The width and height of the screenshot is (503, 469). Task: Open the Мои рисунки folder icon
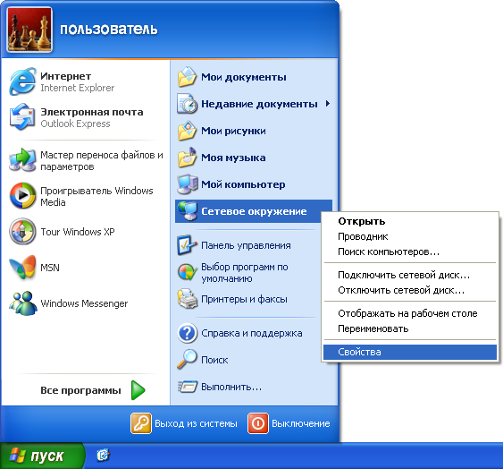187,131
